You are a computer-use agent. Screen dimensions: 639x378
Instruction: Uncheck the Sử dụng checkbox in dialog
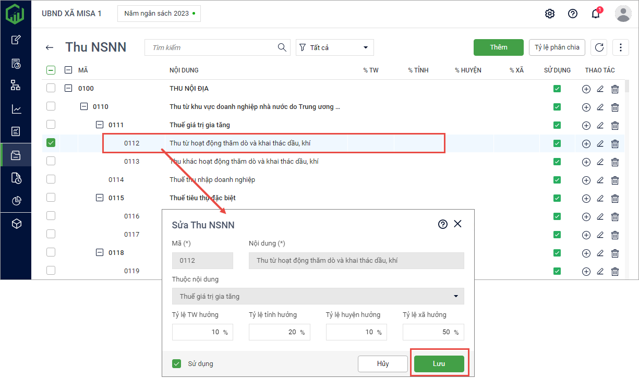click(x=177, y=363)
